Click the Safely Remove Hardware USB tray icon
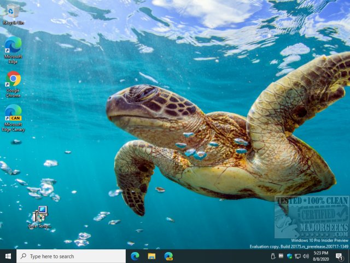Viewport: 350px width, 263px height. click(273, 256)
